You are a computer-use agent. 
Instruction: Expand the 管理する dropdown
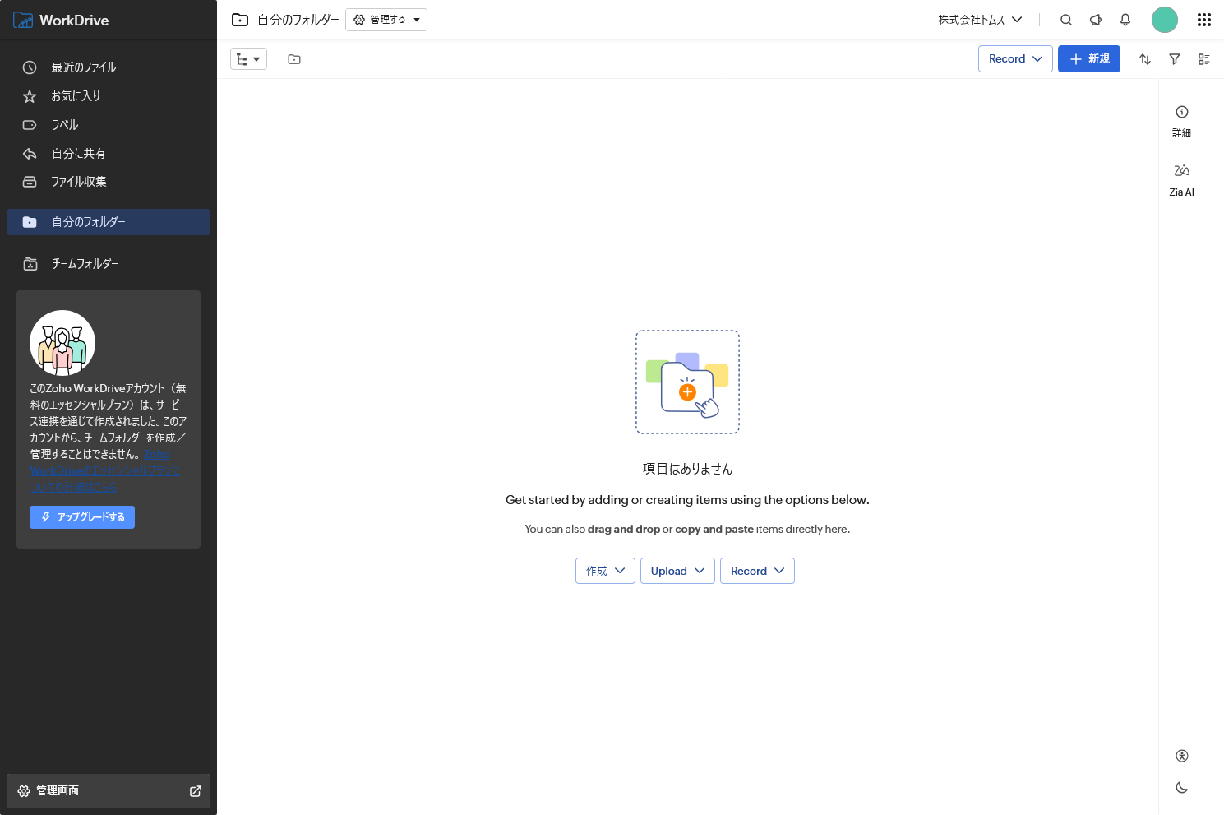click(x=386, y=20)
